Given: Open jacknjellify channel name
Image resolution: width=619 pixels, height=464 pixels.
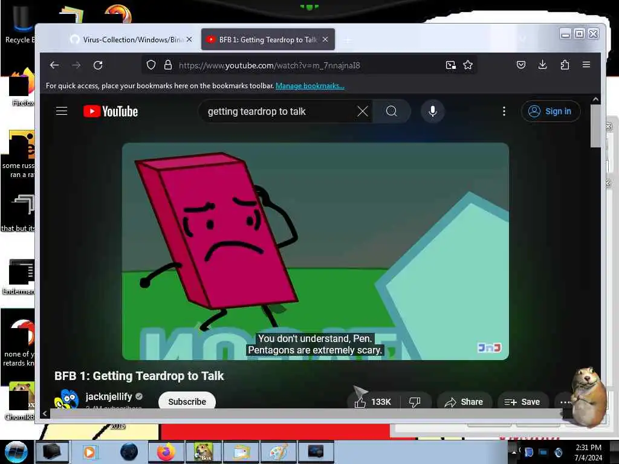Looking at the screenshot, I should [109, 396].
